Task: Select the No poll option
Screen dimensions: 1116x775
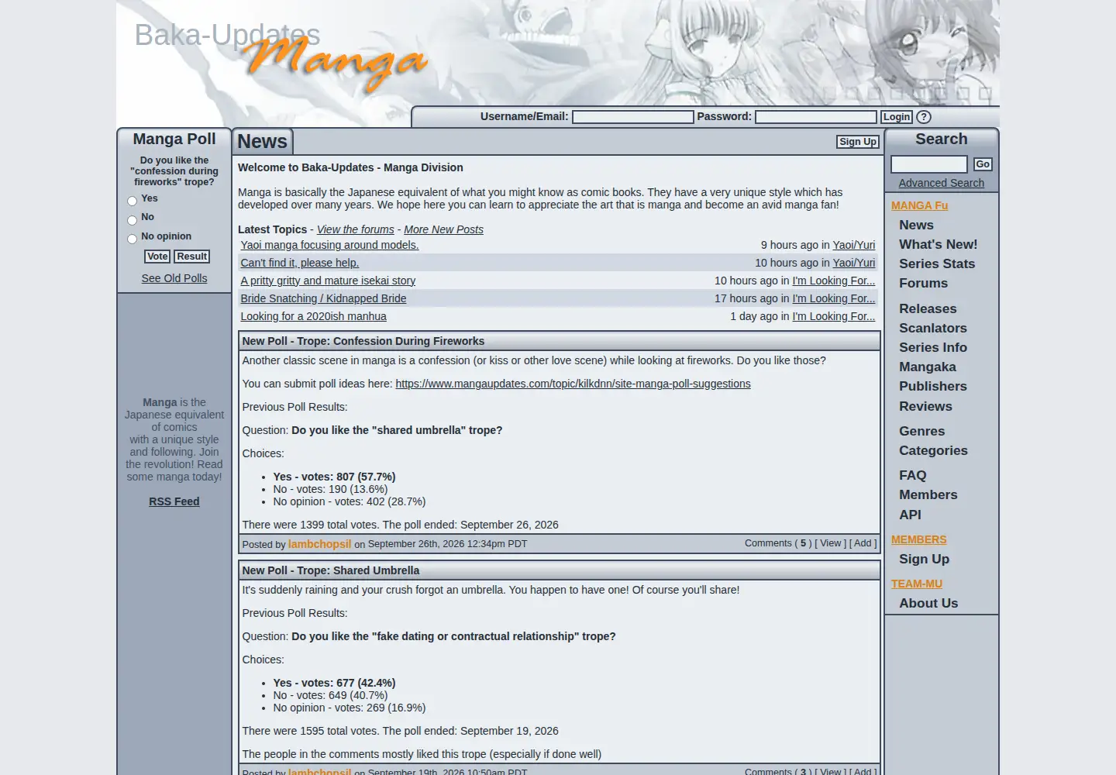Action: click(132, 220)
